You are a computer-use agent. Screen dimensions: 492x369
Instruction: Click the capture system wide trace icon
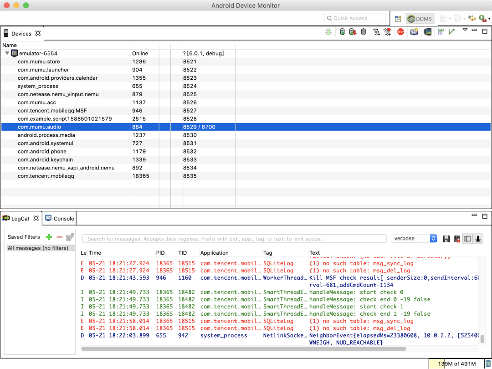tap(441, 32)
